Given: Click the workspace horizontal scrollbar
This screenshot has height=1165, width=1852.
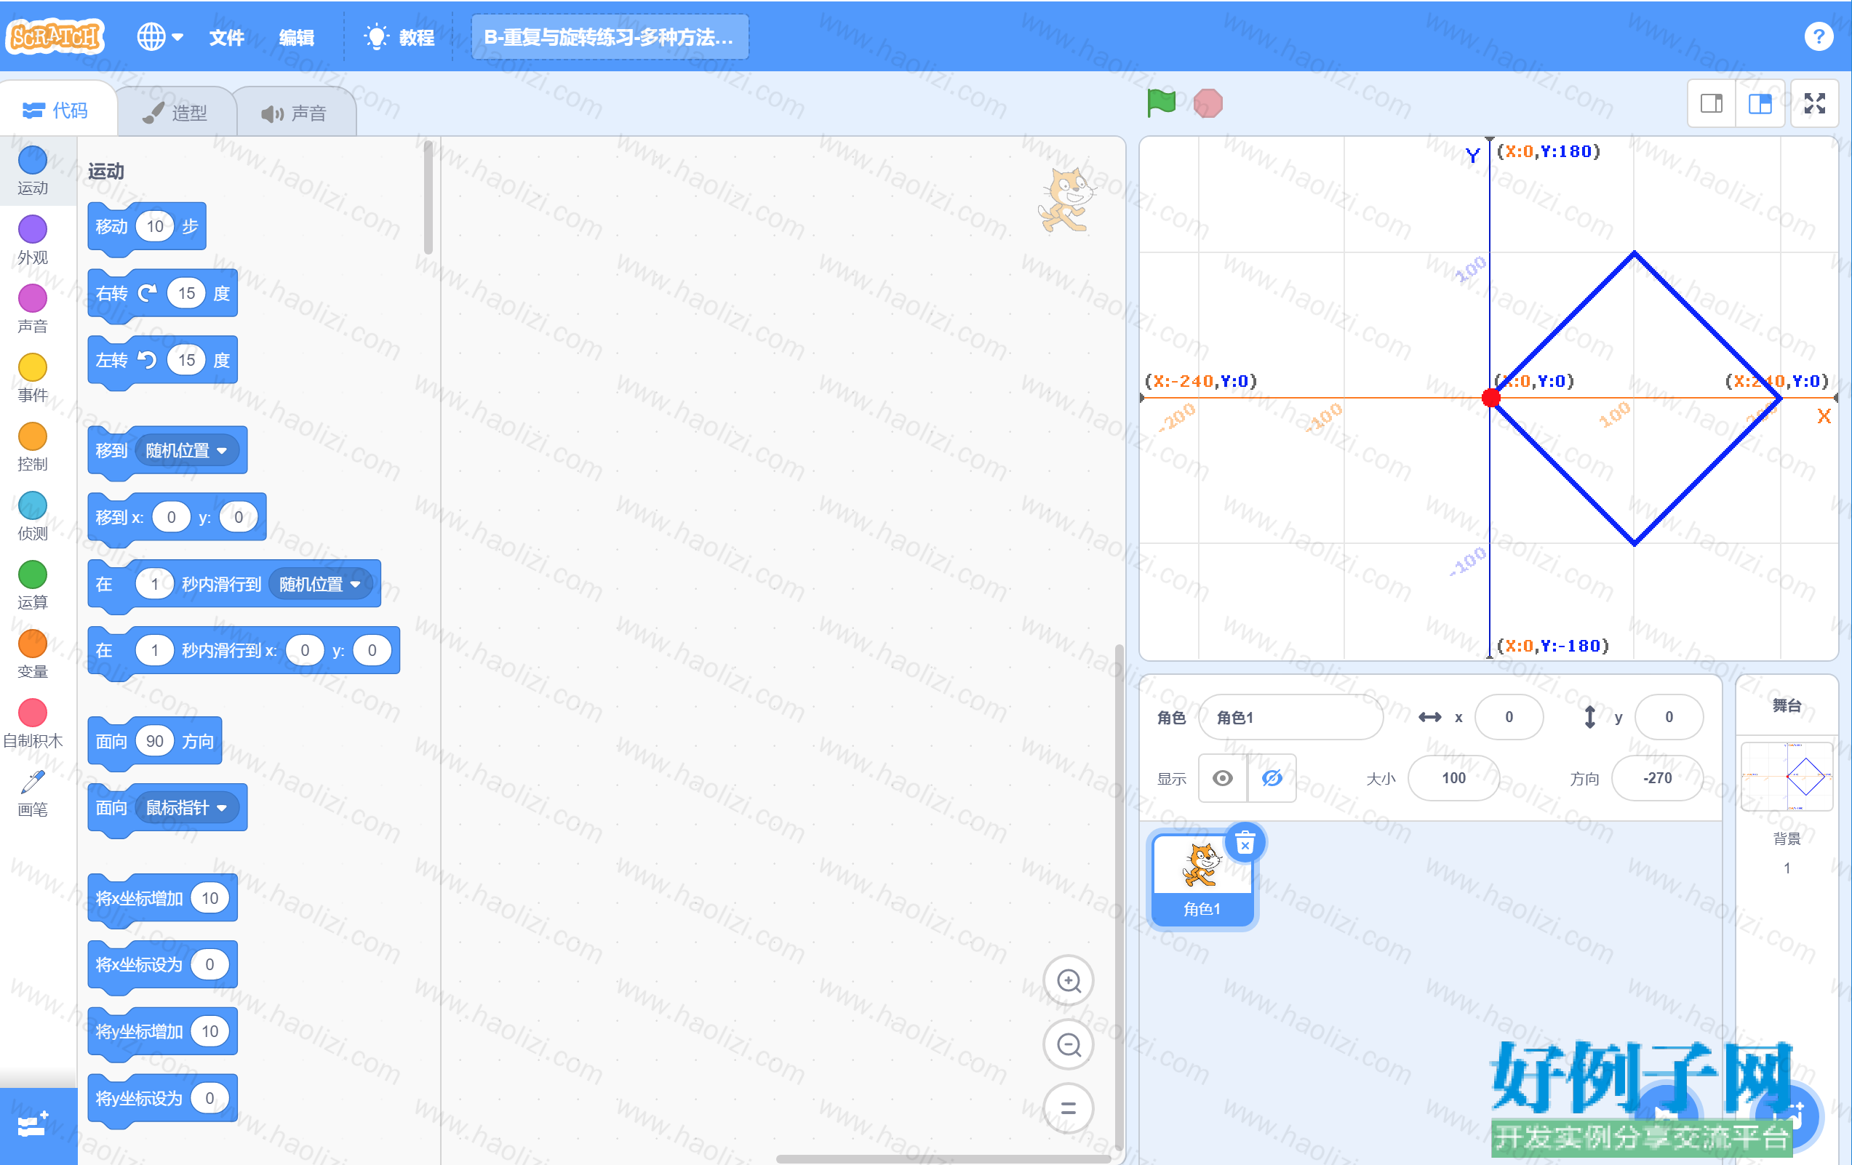Looking at the screenshot, I should coord(943,1158).
